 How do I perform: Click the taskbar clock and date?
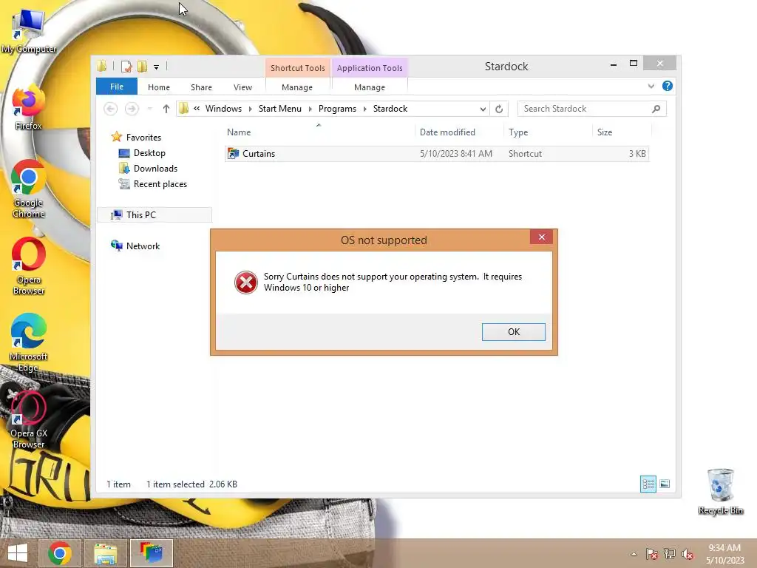point(724,554)
